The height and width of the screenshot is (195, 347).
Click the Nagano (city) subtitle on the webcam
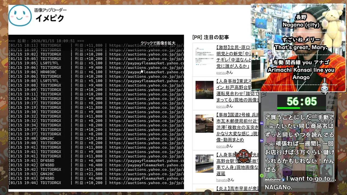tap(301, 25)
